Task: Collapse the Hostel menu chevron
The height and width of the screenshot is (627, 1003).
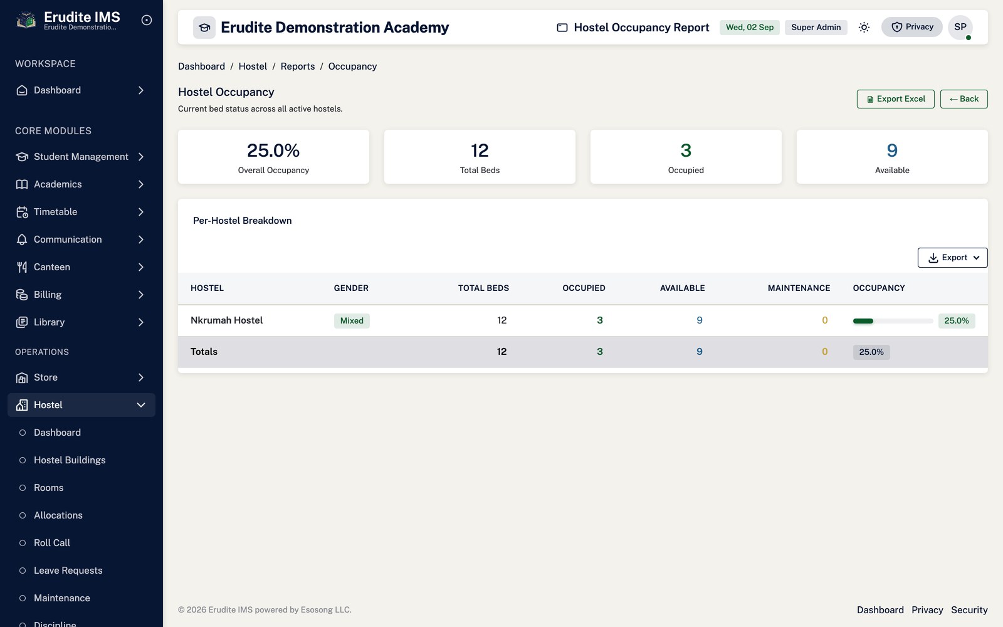Action: pos(141,405)
